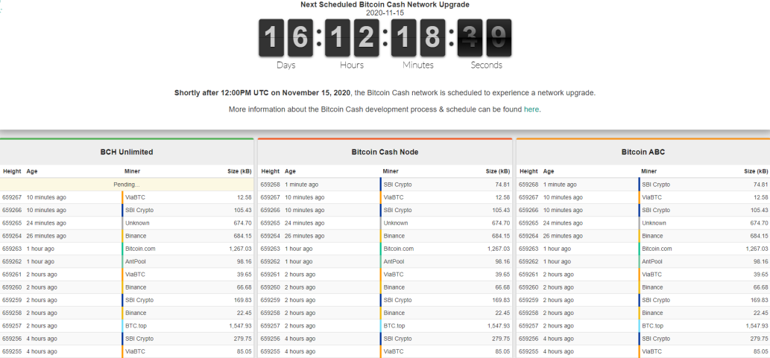Click height 659262 in the BCH Unlimited table
Viewport: 770px width, 358px height.
point(12,261)
